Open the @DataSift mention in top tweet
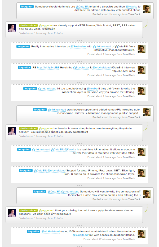The image size is (159, 247). point(82,7)
